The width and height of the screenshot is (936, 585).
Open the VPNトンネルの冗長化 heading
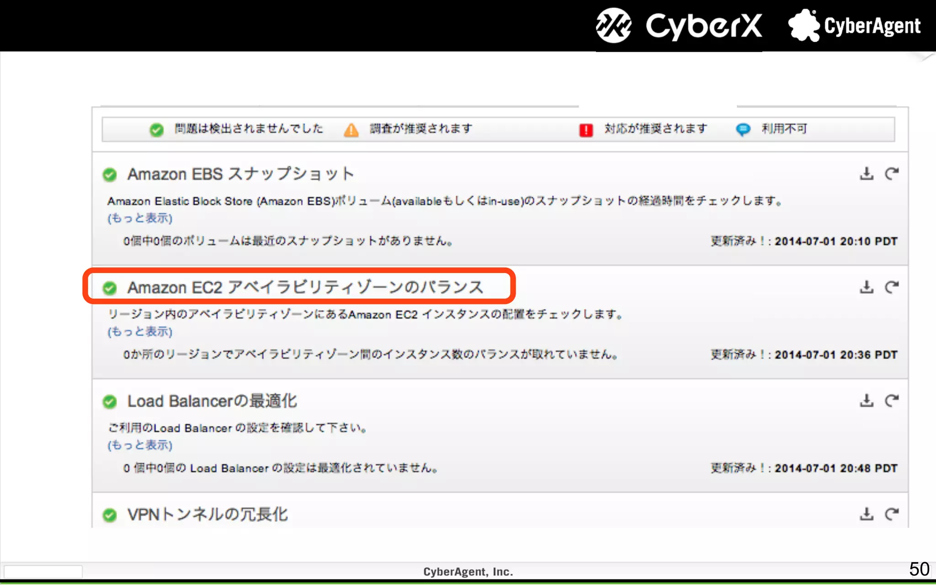click(207, 515)
